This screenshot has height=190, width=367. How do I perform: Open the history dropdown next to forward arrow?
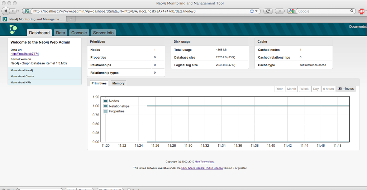point(18,11)
